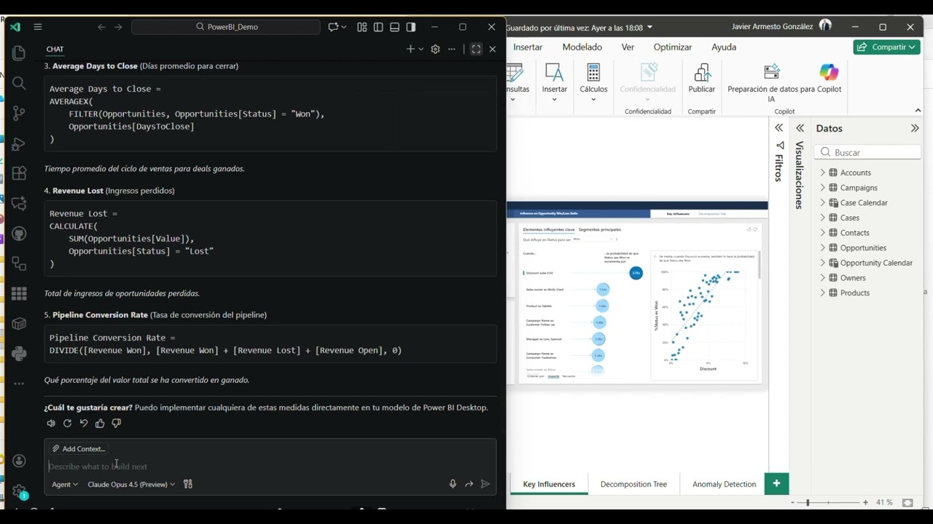Viewport: 933px width, 524px height.
Task: Toggle maximized chat panel size
Action: click(x=476, y=49)
